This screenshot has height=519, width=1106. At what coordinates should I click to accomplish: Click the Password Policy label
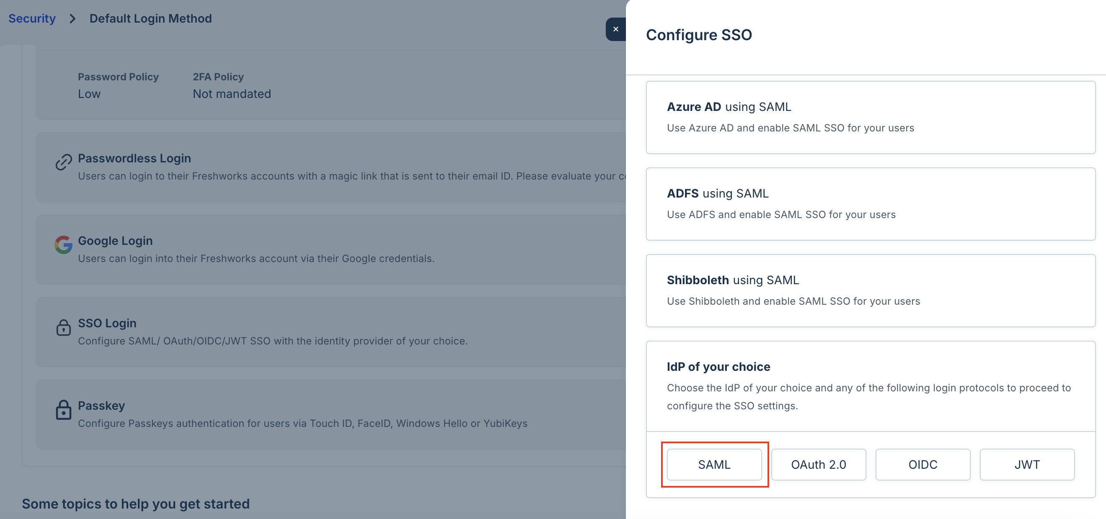click(x=118, y=77)
